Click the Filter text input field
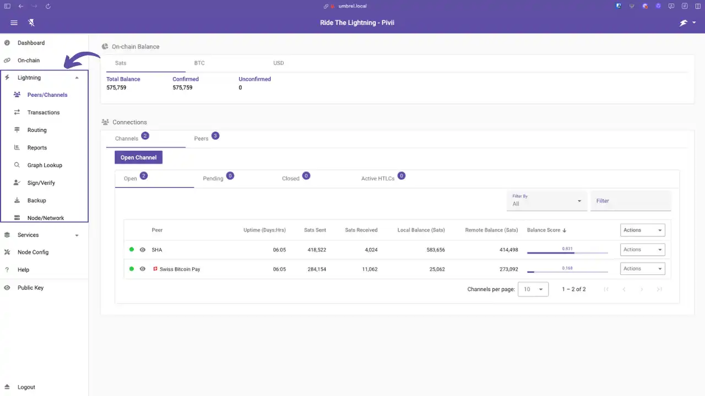Viewport: 705px width, 396px height. [631, 201]
